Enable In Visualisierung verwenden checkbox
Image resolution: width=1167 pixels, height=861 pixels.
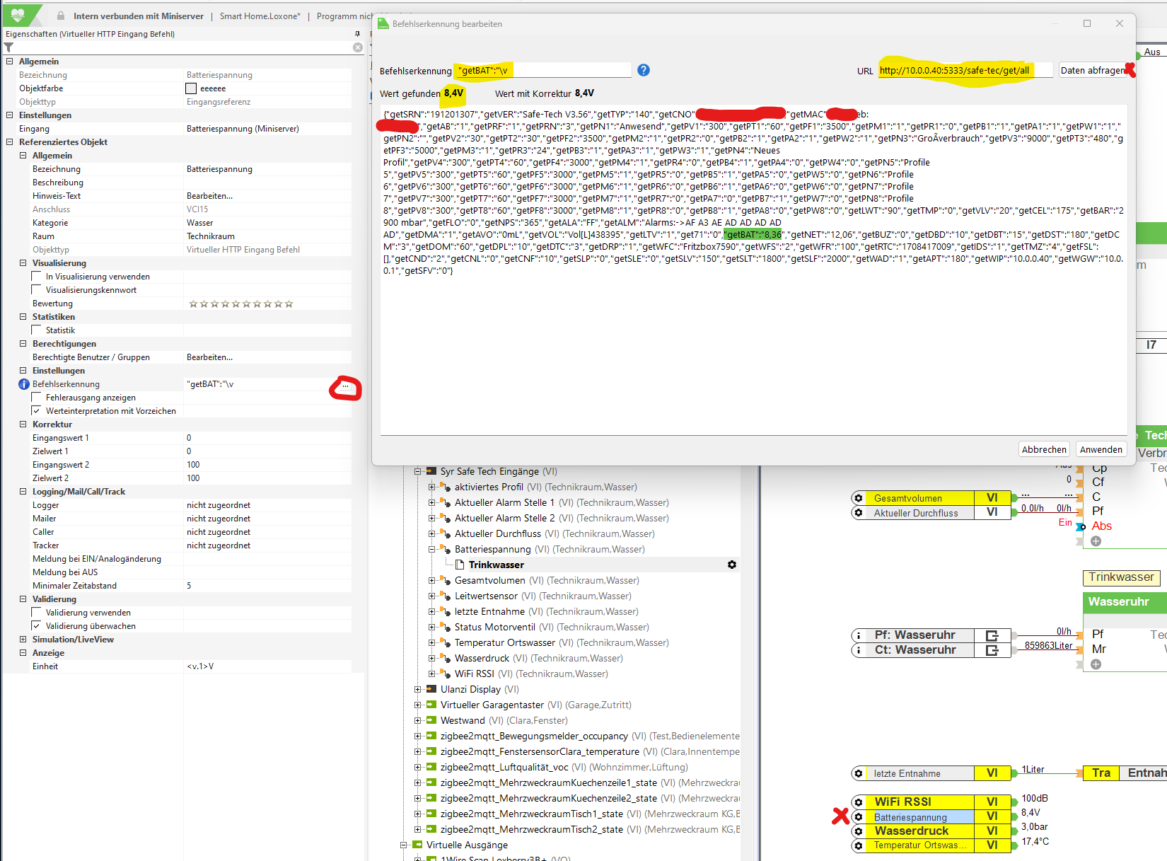click(x=37, y=277)
